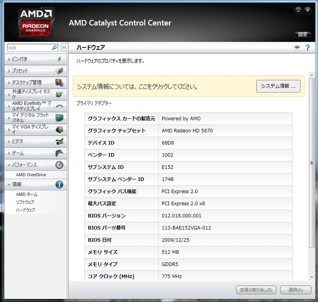Screen dimensions: 318x302
Task: Click the AMD Radeon Graphics logo
Action: pos(36,22)
